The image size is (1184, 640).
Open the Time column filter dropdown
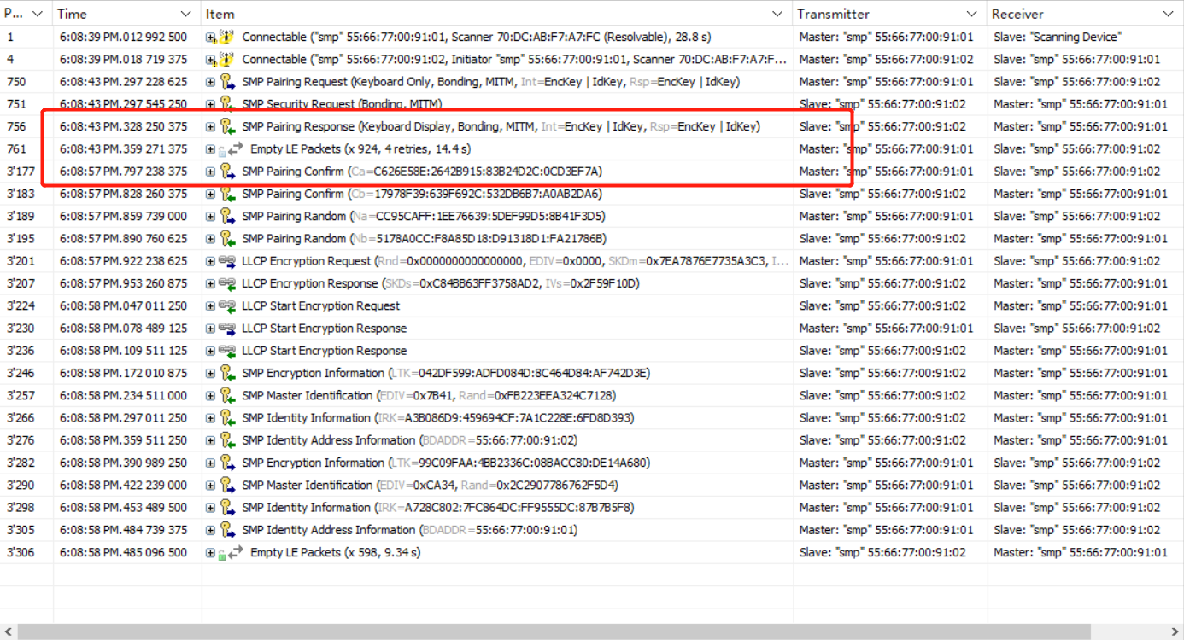point(186,14)
